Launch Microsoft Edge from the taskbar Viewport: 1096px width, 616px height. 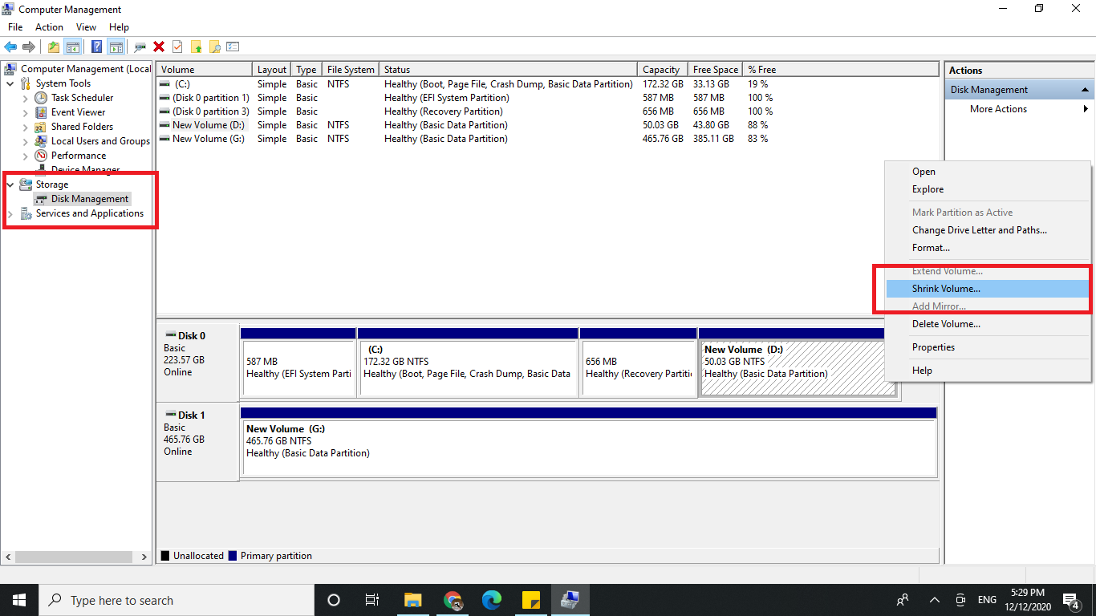tap(492, 600)
